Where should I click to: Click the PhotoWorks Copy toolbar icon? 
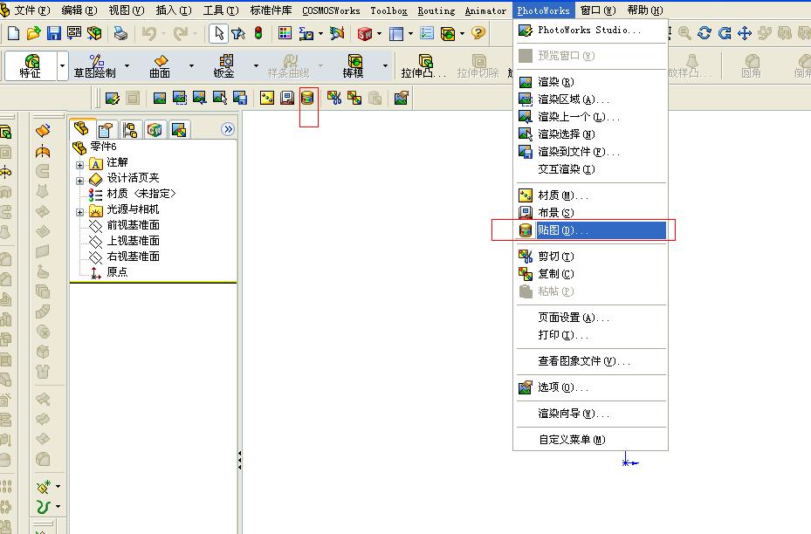354,97
